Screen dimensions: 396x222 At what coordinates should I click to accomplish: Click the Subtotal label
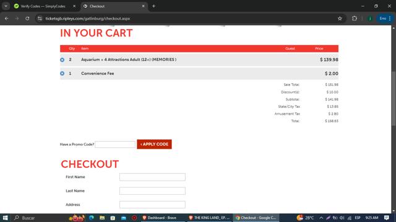pos(293,99)
